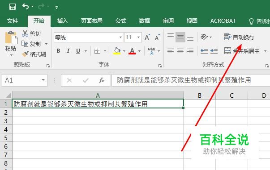Show phonetic guide wén icon
Viewport: 270px width, 170px height.
pos(151,51)
